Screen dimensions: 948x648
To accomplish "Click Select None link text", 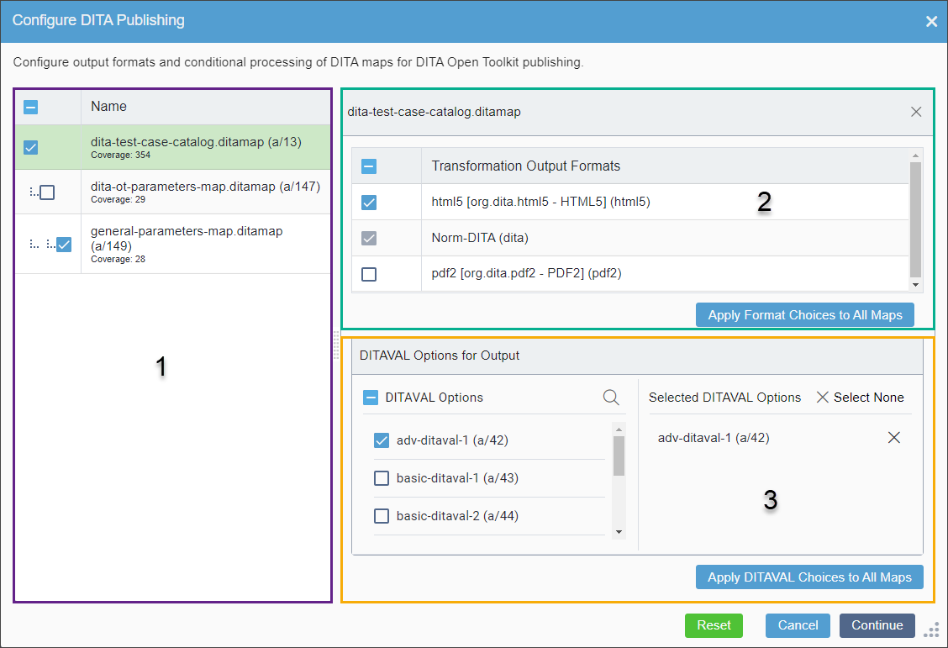I will (x=869, y=398).
